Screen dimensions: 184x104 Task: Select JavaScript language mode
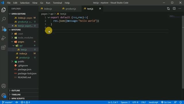[153, 102]
